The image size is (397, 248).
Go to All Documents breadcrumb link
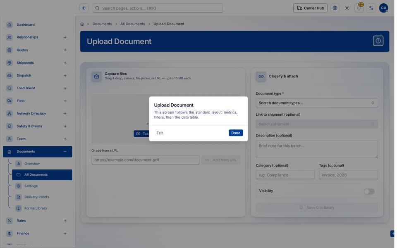click(133, 24)
